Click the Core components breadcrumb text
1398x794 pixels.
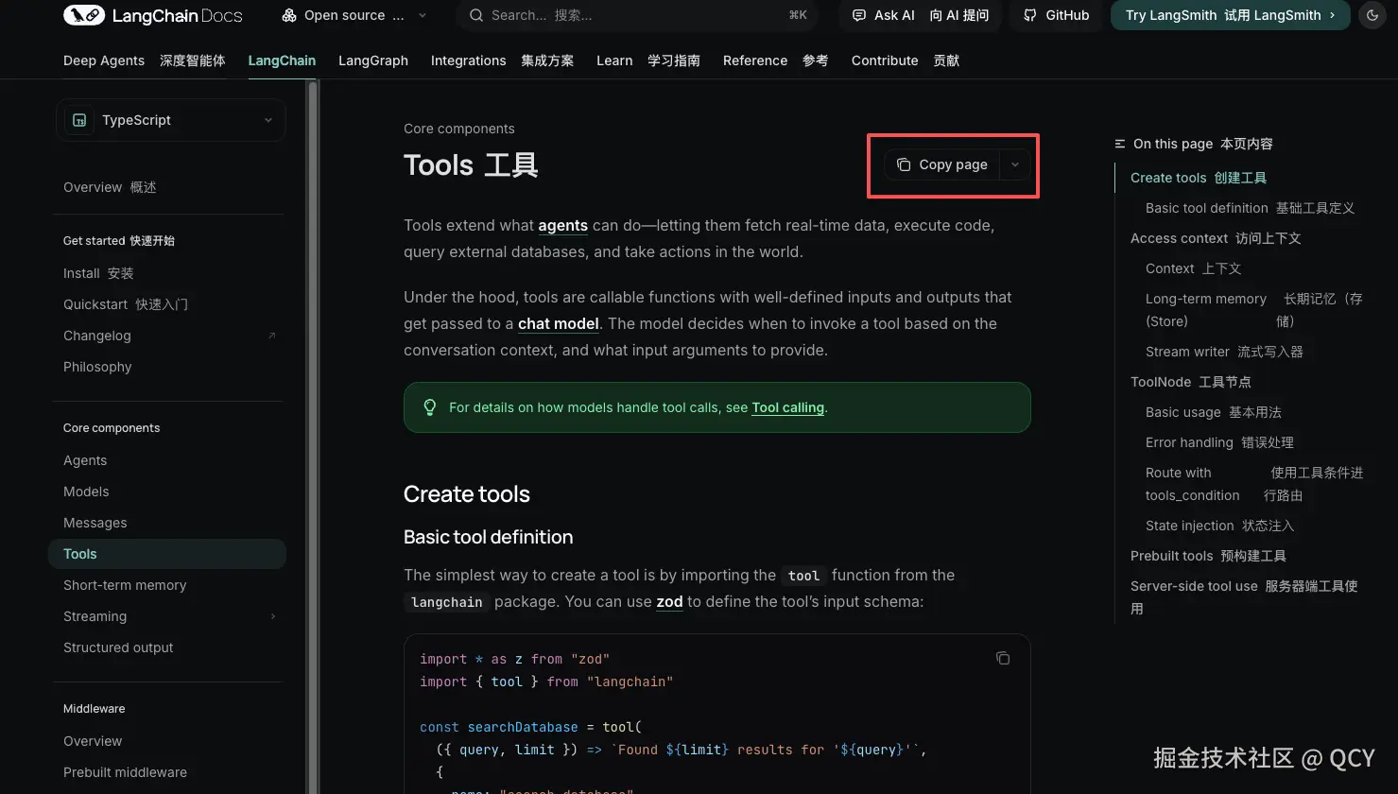click(459, 129)
